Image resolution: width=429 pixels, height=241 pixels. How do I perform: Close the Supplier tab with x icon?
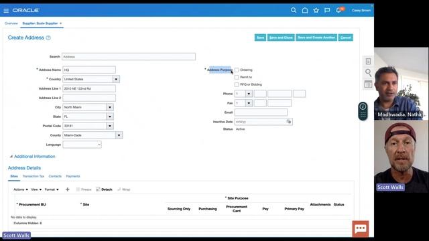61,23
